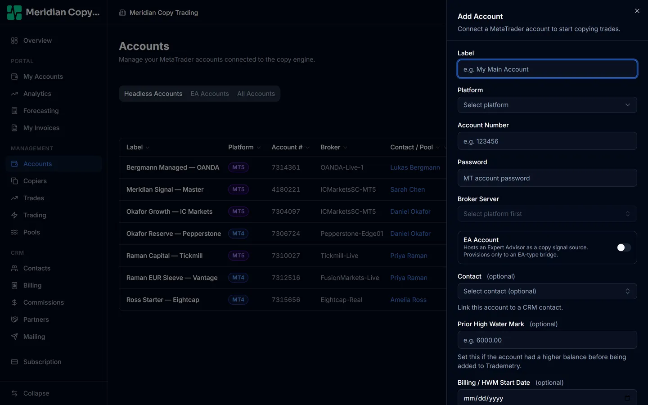
Task: Click the Pools waves icon
Action: [14, 232]
